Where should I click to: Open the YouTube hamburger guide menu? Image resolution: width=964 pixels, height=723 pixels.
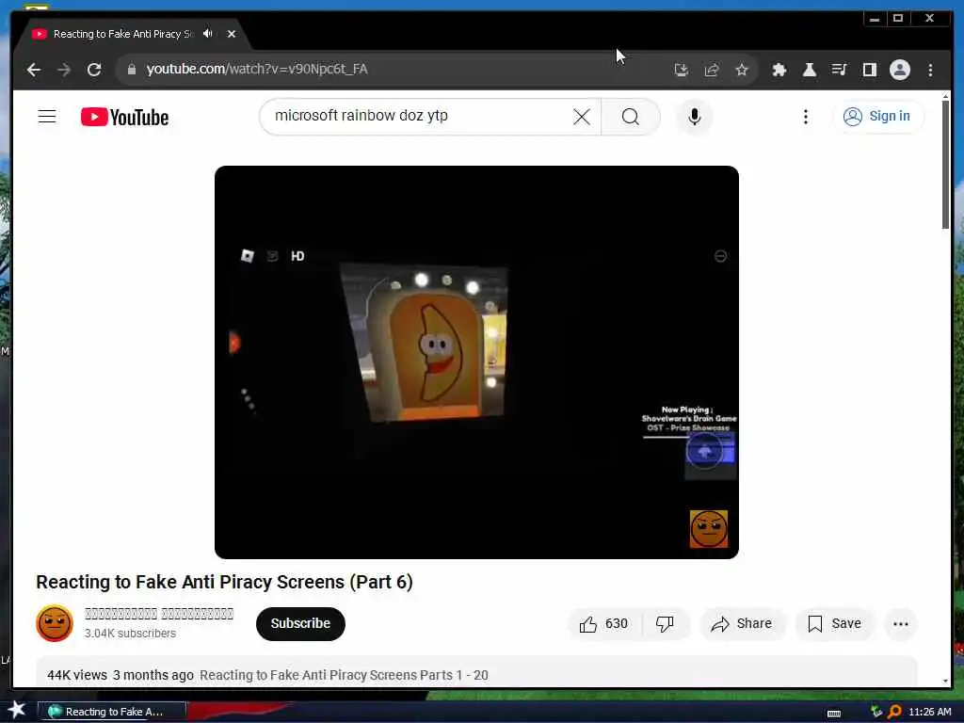pos(47,116)
